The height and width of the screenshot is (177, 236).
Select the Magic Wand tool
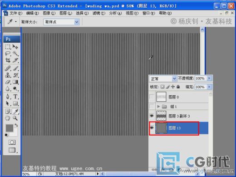point(15,54)
